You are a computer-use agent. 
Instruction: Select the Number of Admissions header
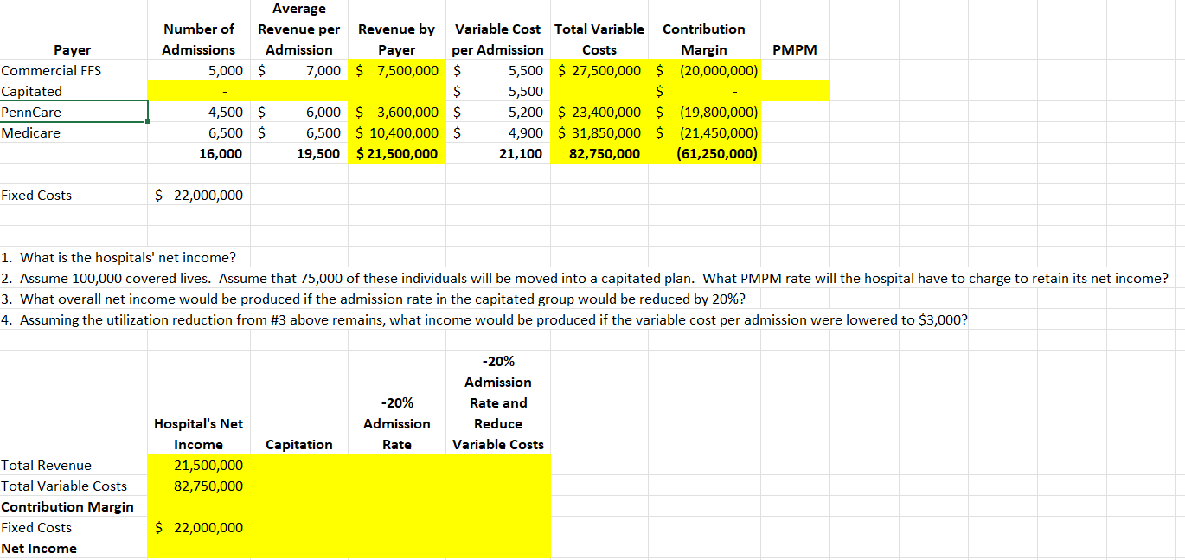(198, 39)
